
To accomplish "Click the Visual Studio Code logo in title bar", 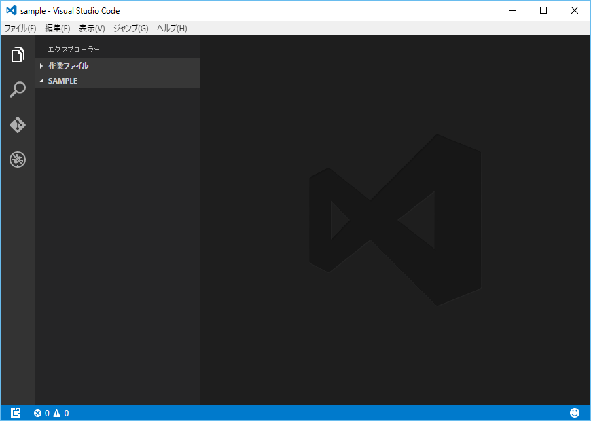I will pos(12,11).
